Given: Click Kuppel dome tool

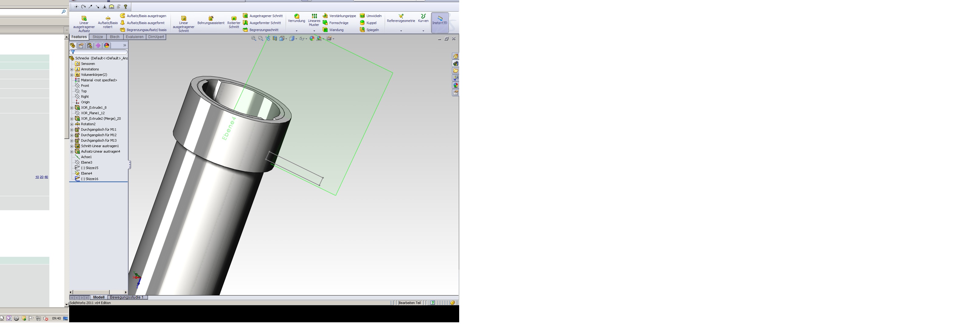Looking at the screenshot, I should pyautogui.click(x=368, y=23).
